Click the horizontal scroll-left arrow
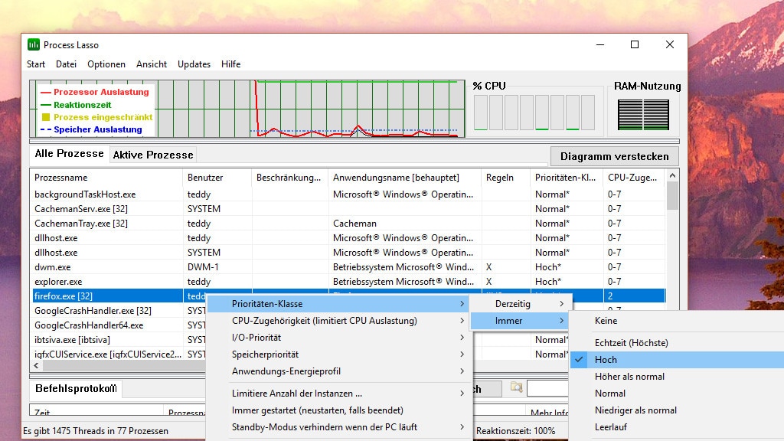 [x=36, y=365]
